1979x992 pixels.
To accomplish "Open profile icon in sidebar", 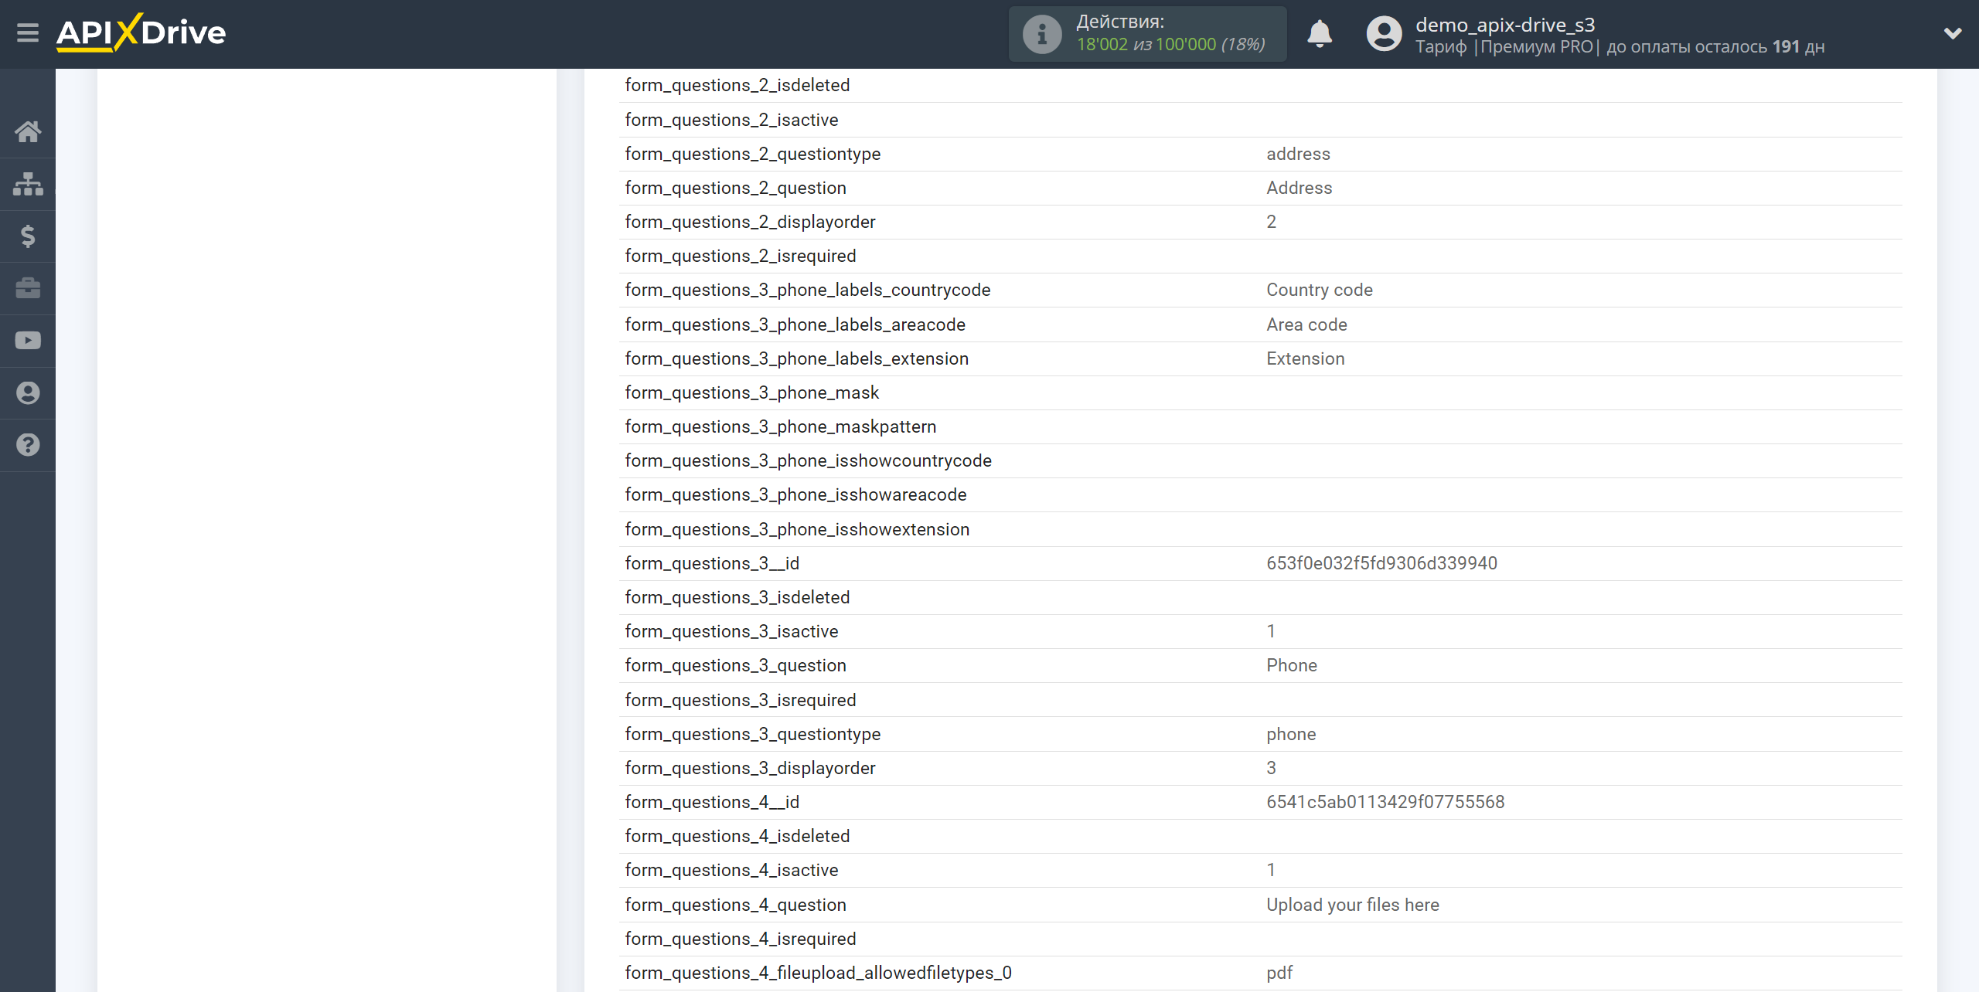I will click(x=28, y=393).
